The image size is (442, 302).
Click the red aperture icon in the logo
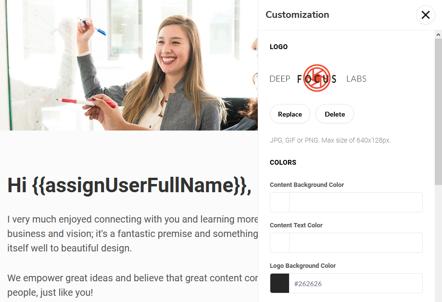point(317,78)
